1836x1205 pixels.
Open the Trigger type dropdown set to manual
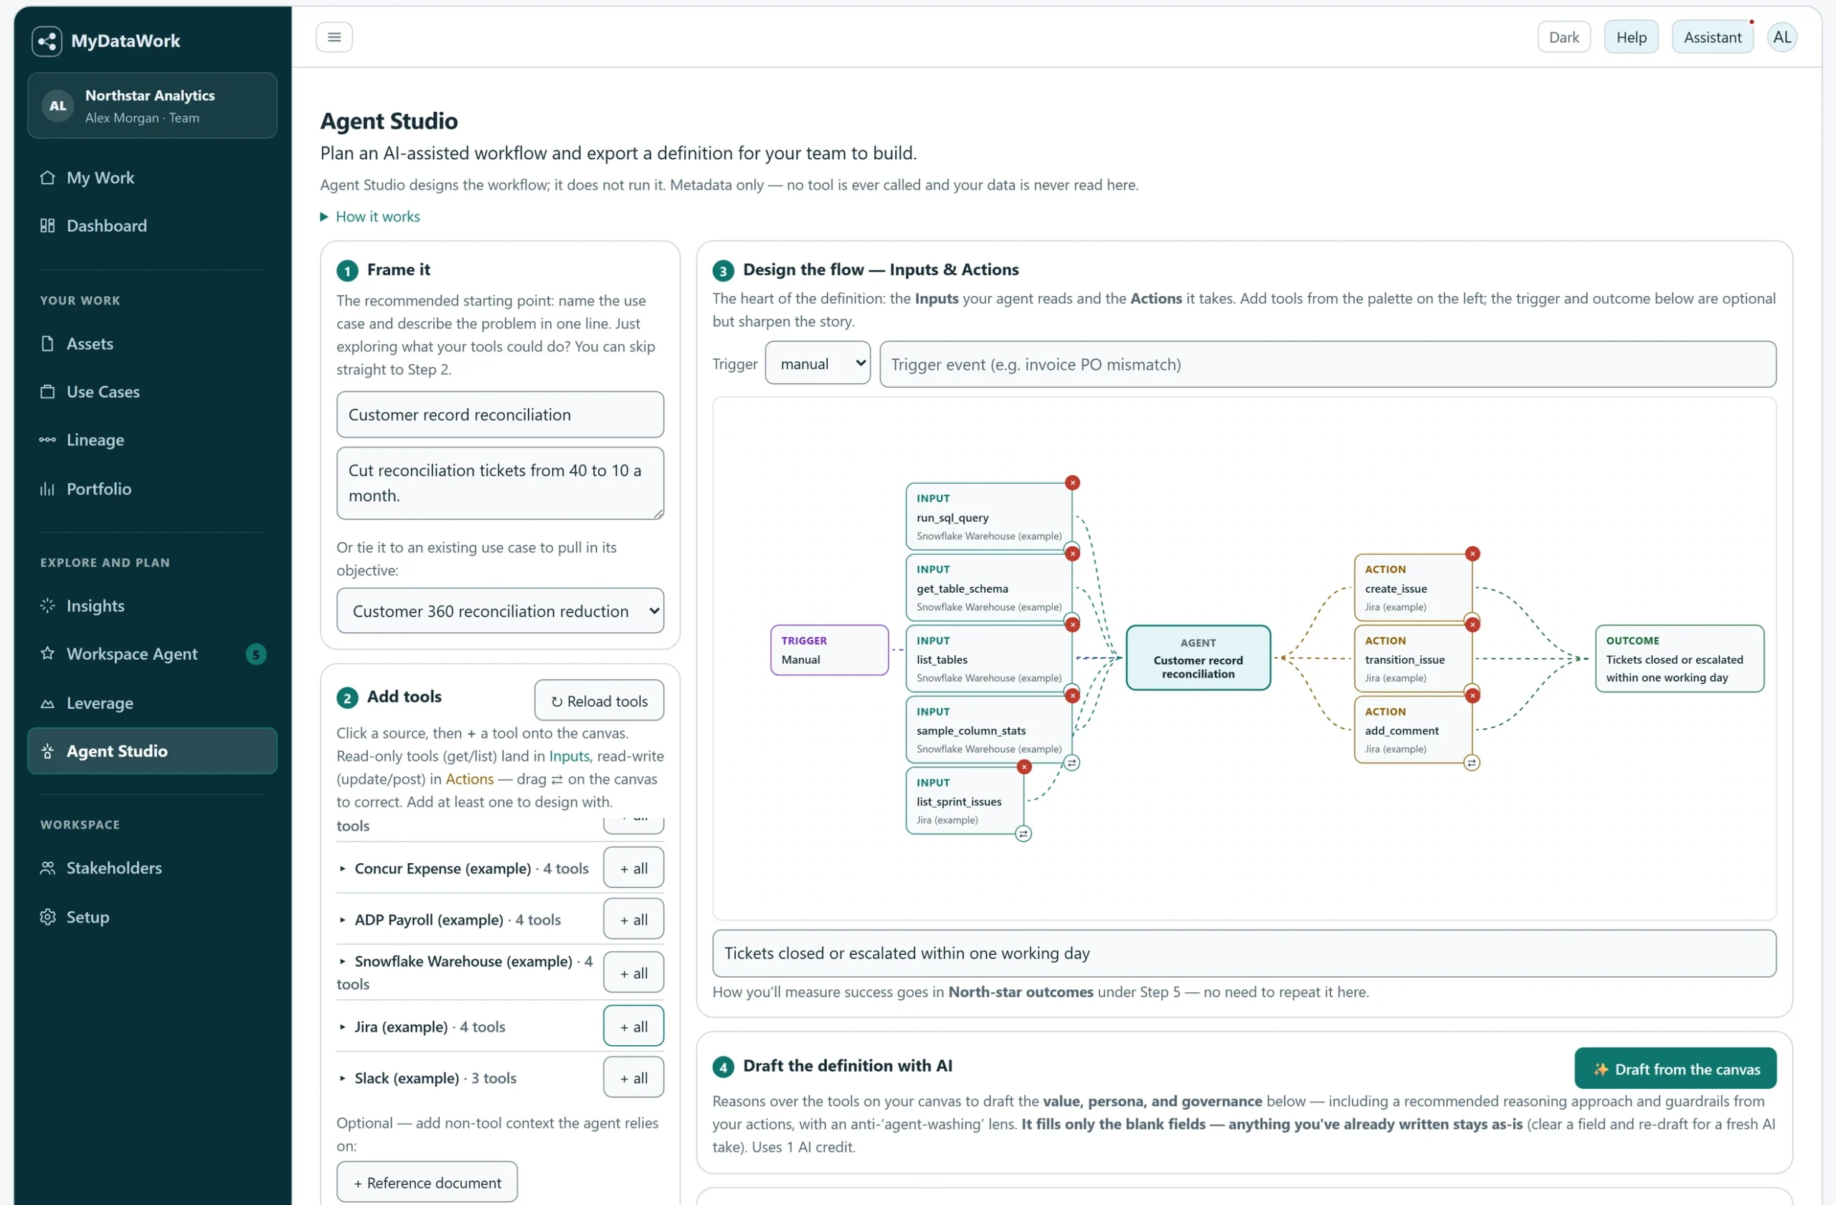point(817,363)
